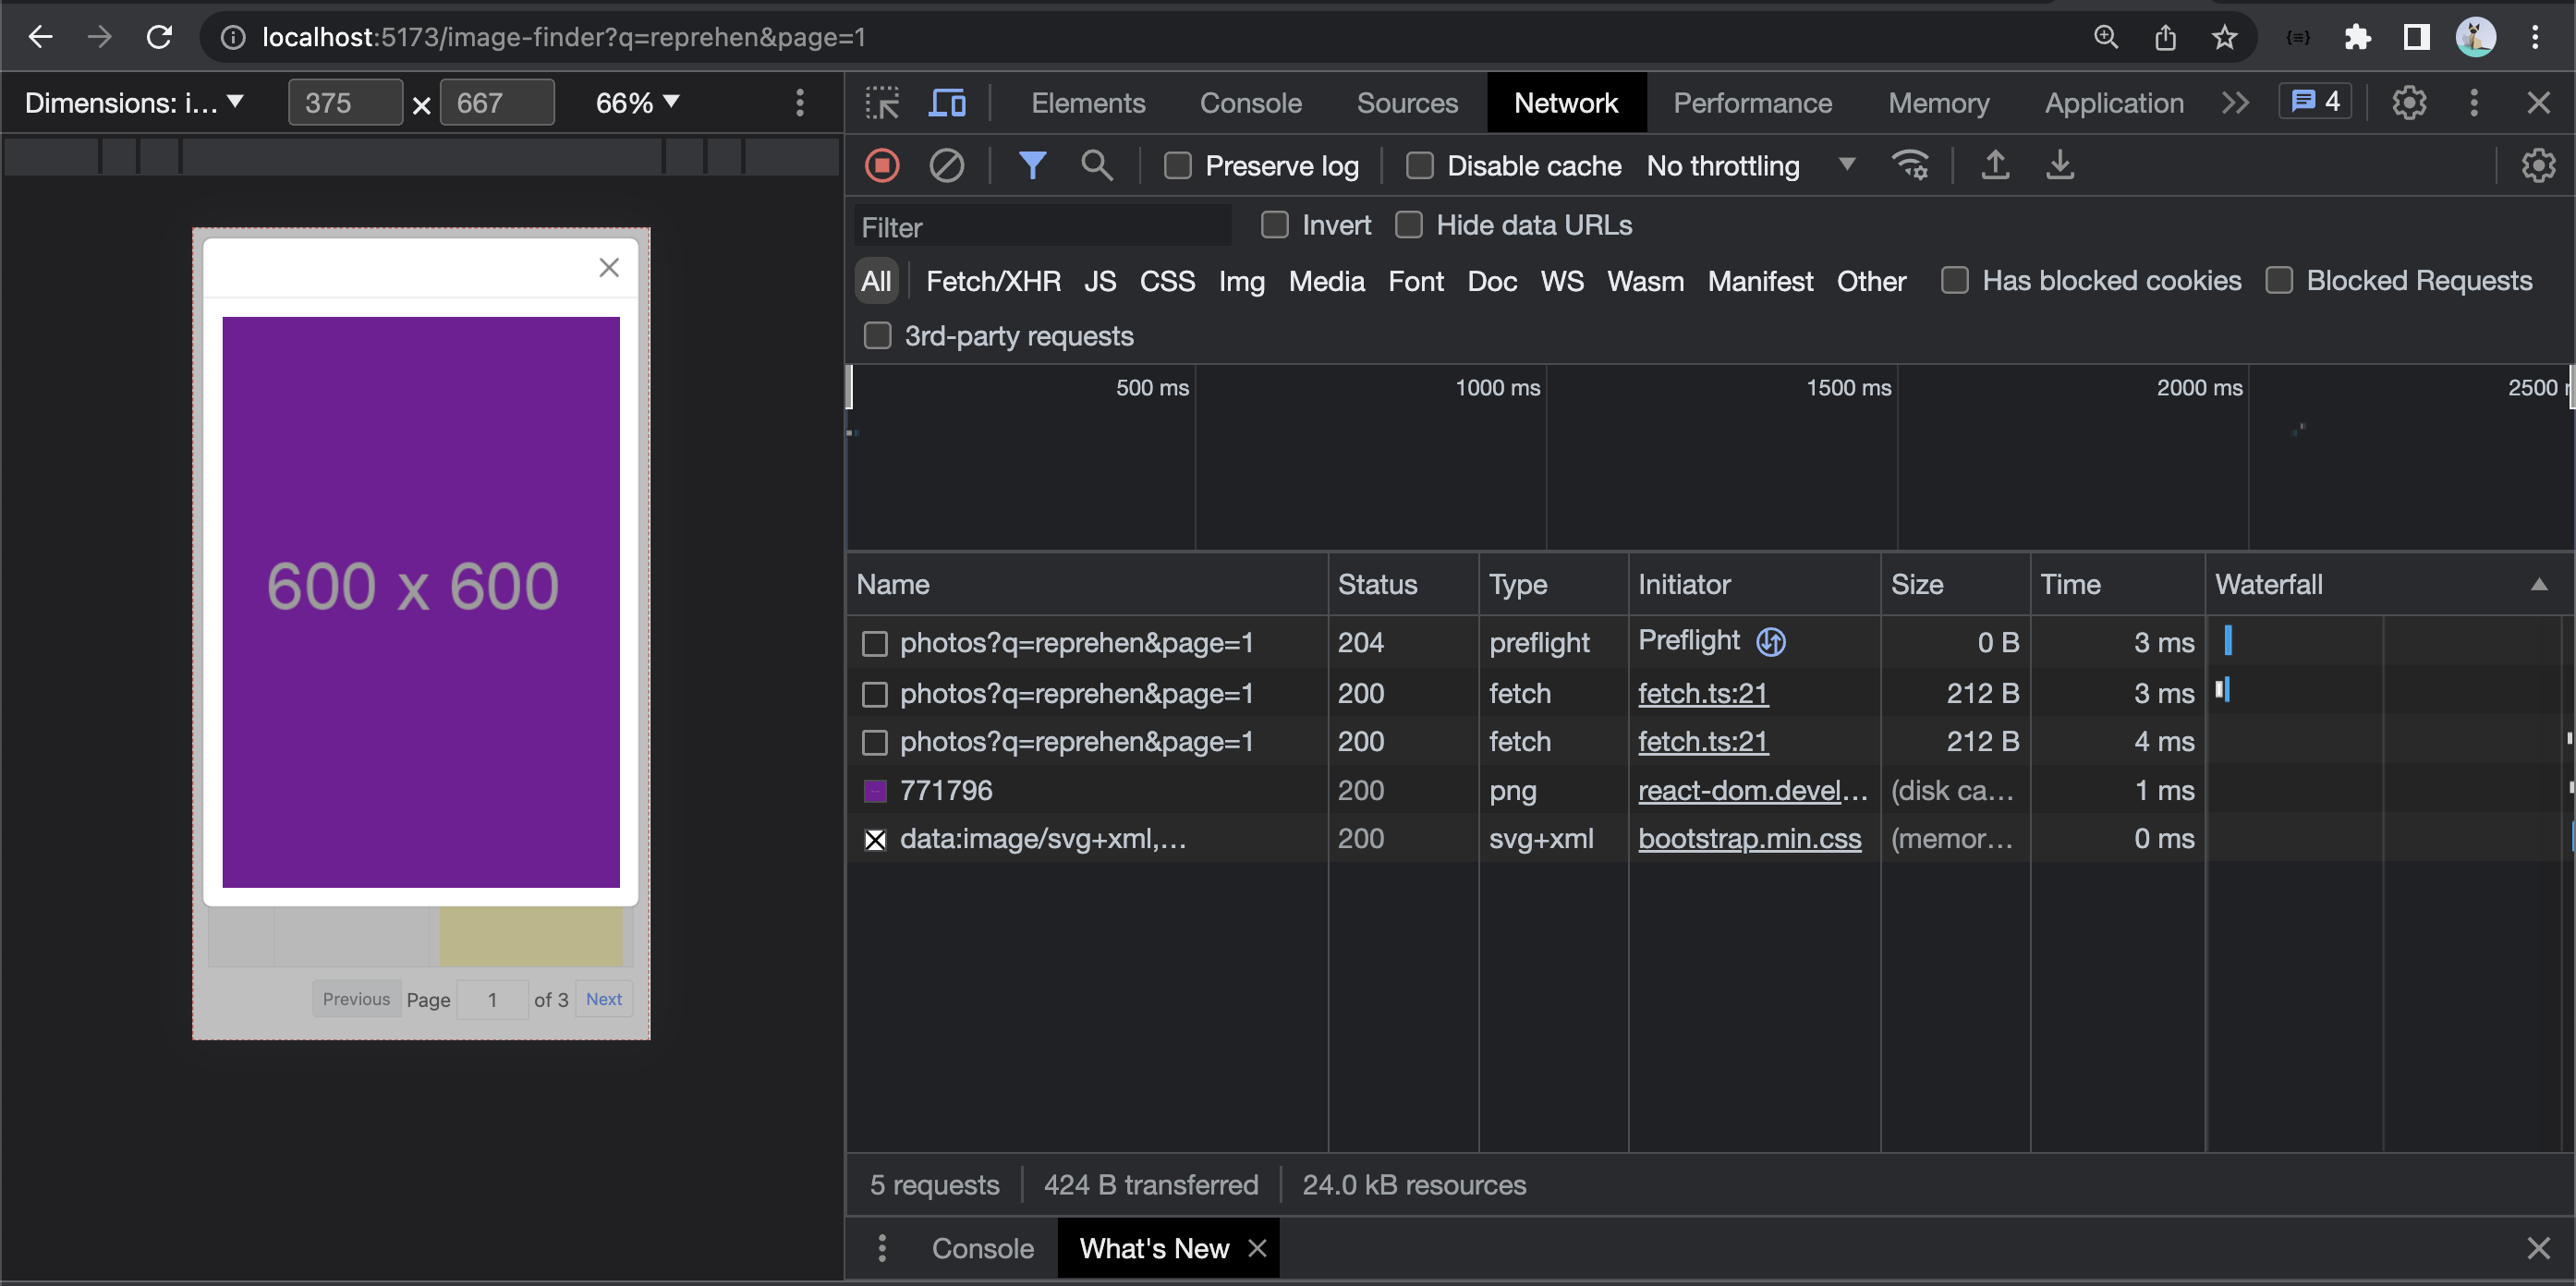Open the bootstrap.min.css initiator link
Image resolution: width=2576 pixels, height=1286 pixels.
1749,838
